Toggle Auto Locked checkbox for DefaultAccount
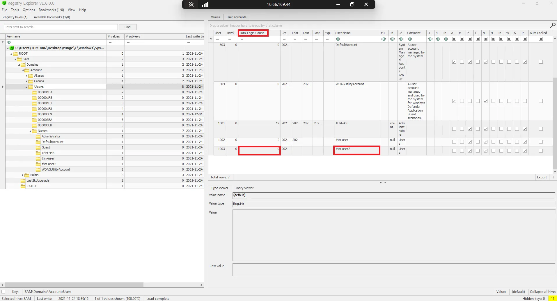Image resolution: width=557 pixels, height=301 pixels. [541, 62]
